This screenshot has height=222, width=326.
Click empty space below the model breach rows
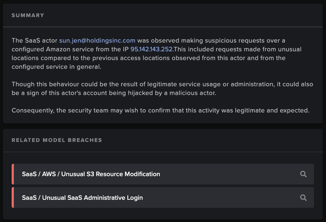pyautogui.click(x=163, y=214)
